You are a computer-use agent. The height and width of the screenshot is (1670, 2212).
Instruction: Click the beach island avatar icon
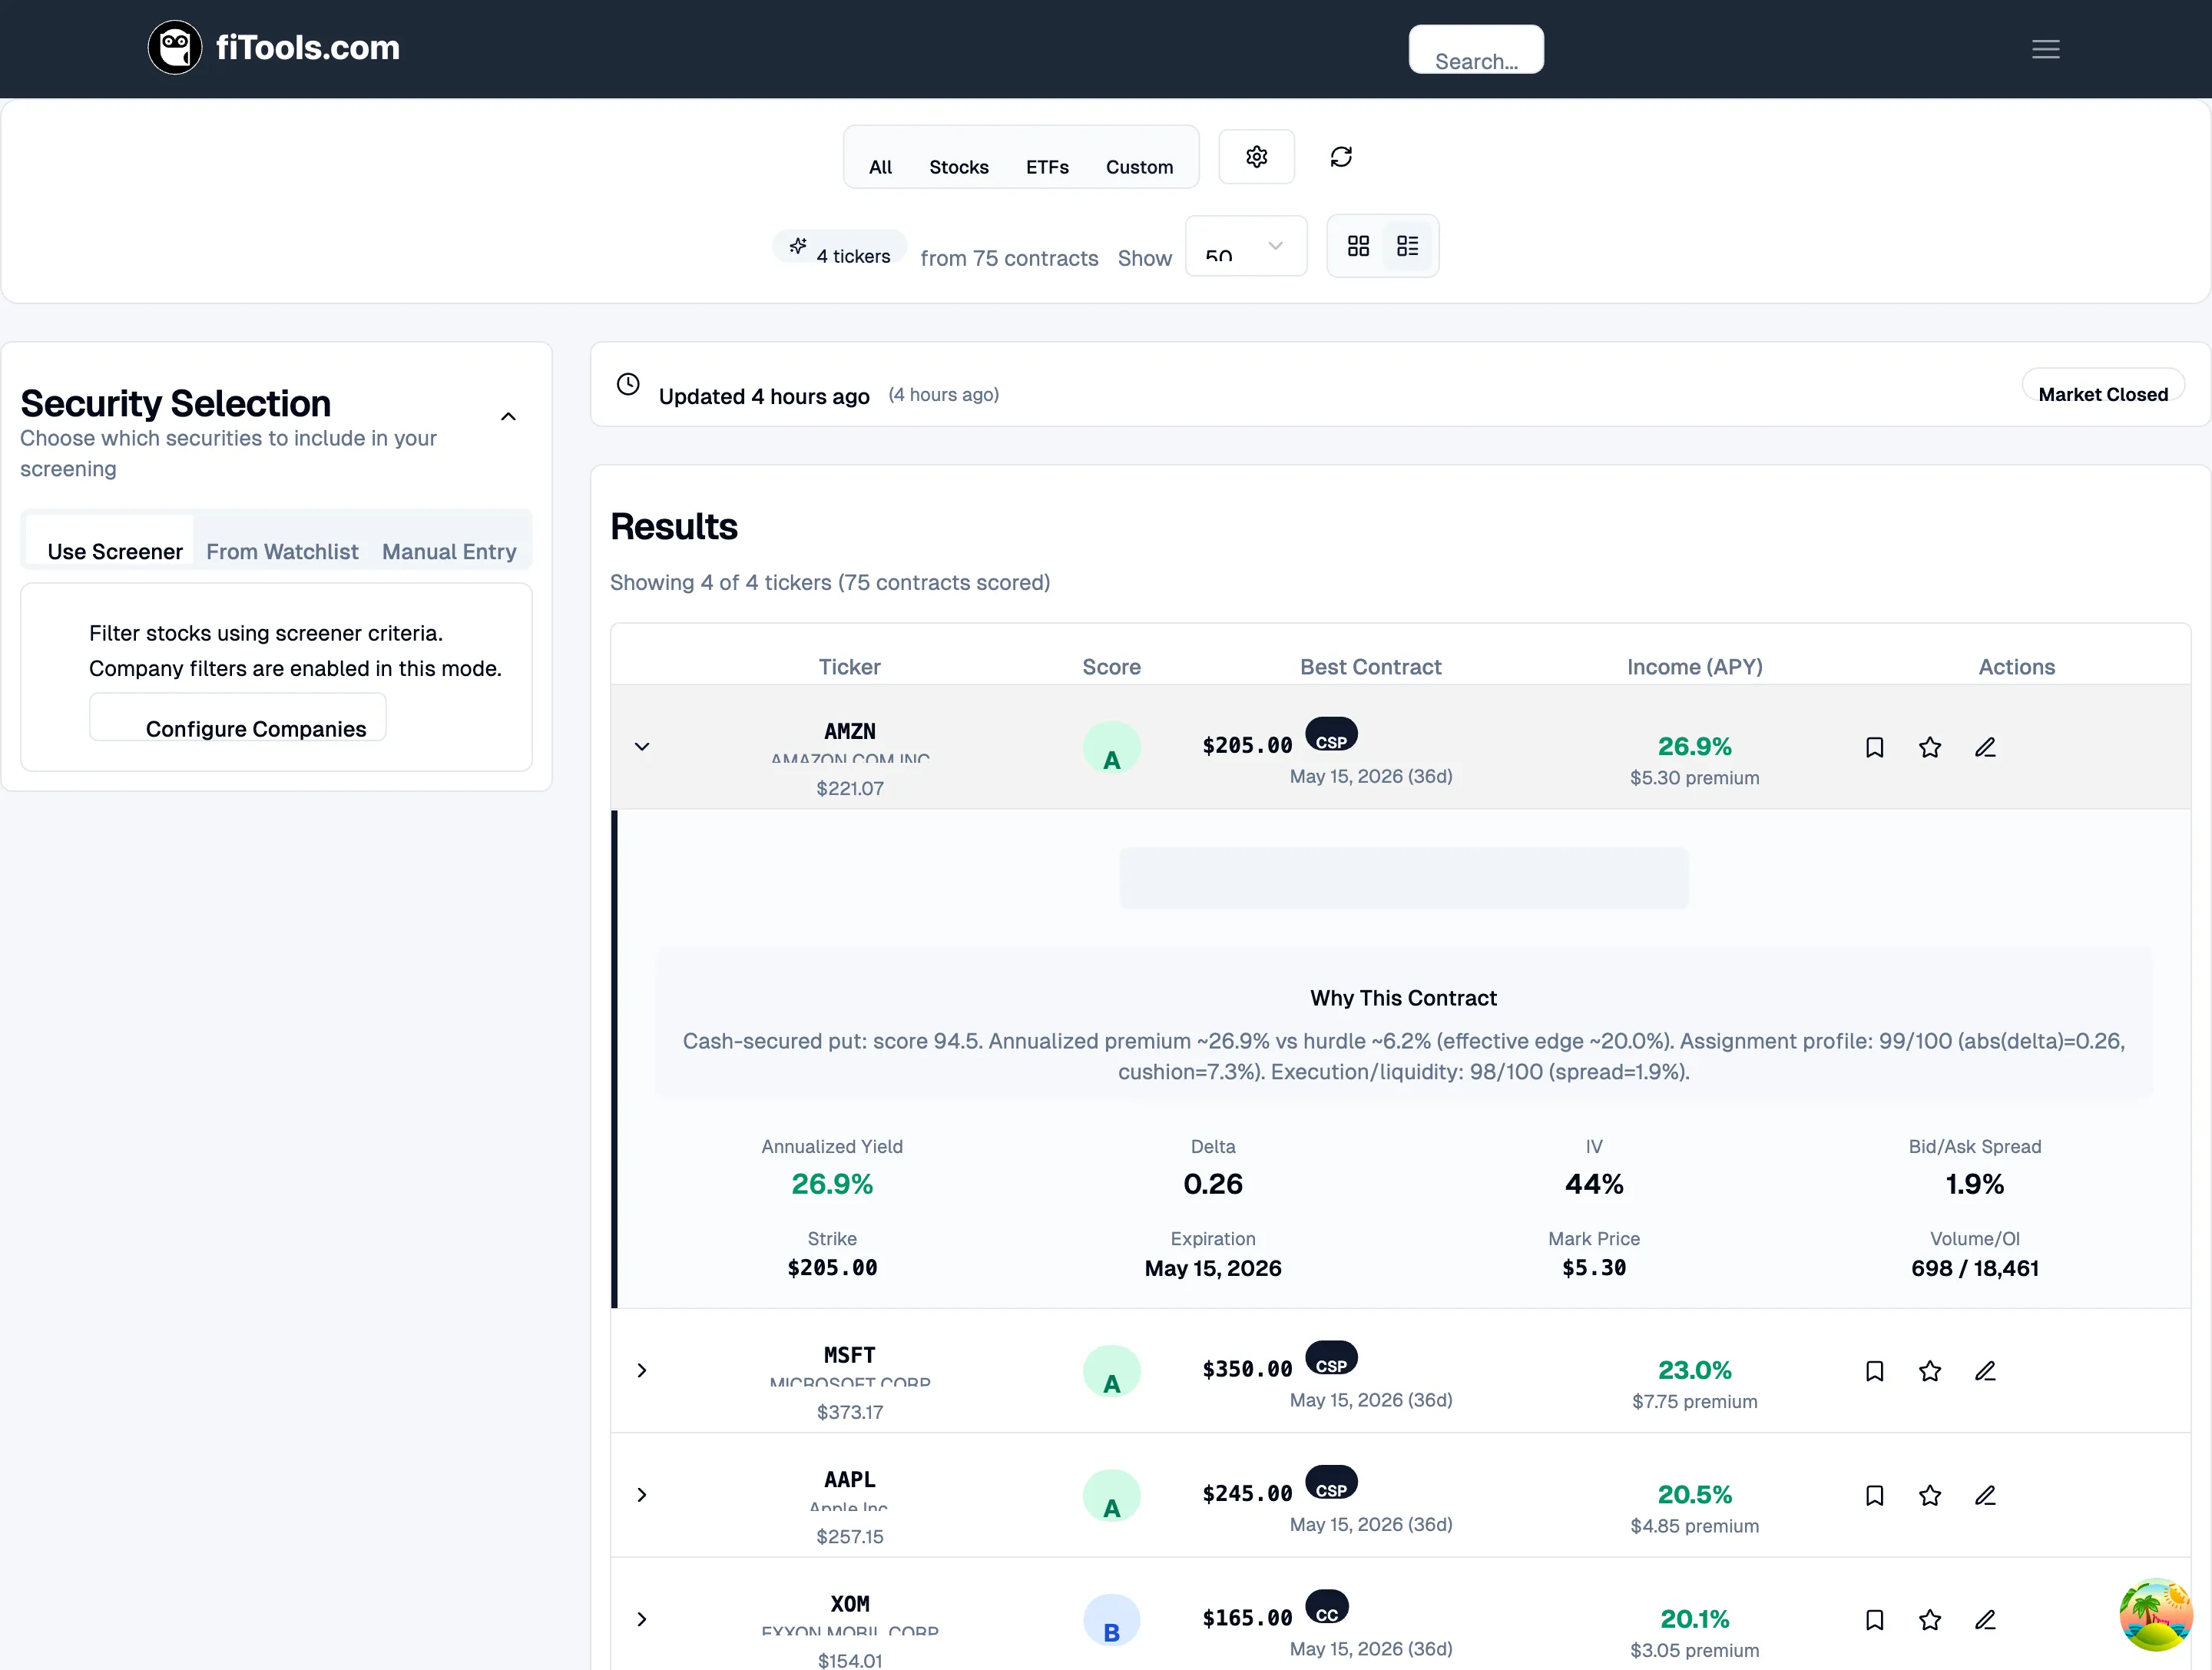pos(2155,1614)
